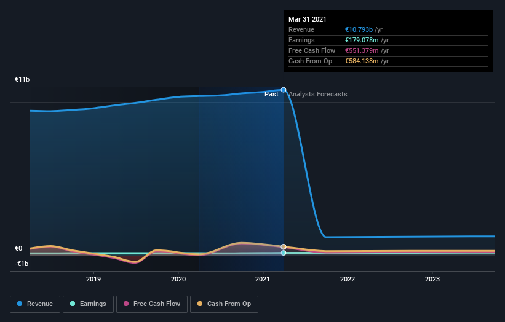Toggle the Earnings legend button
Screen dimensions: 505x322
88,304
